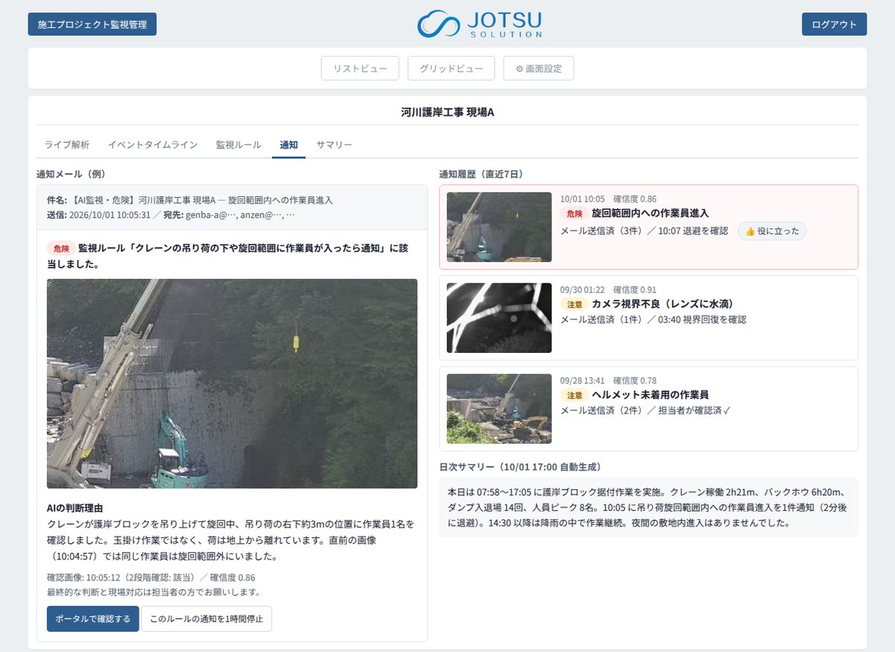Screen dimensions: 895x652
Task: Open the large crane camera image in email
Action: (232, 383)
